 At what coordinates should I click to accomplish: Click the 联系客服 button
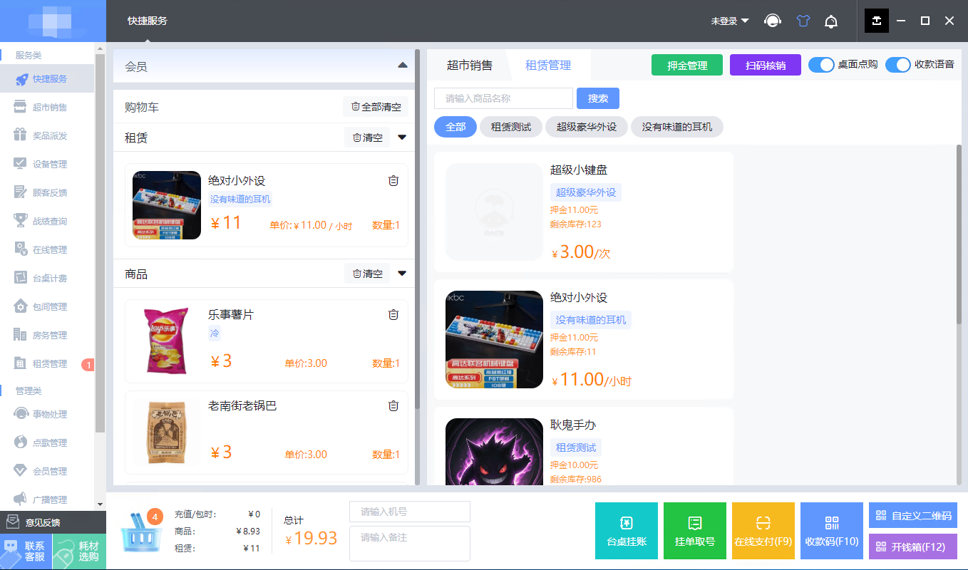[x=26, y=551]
